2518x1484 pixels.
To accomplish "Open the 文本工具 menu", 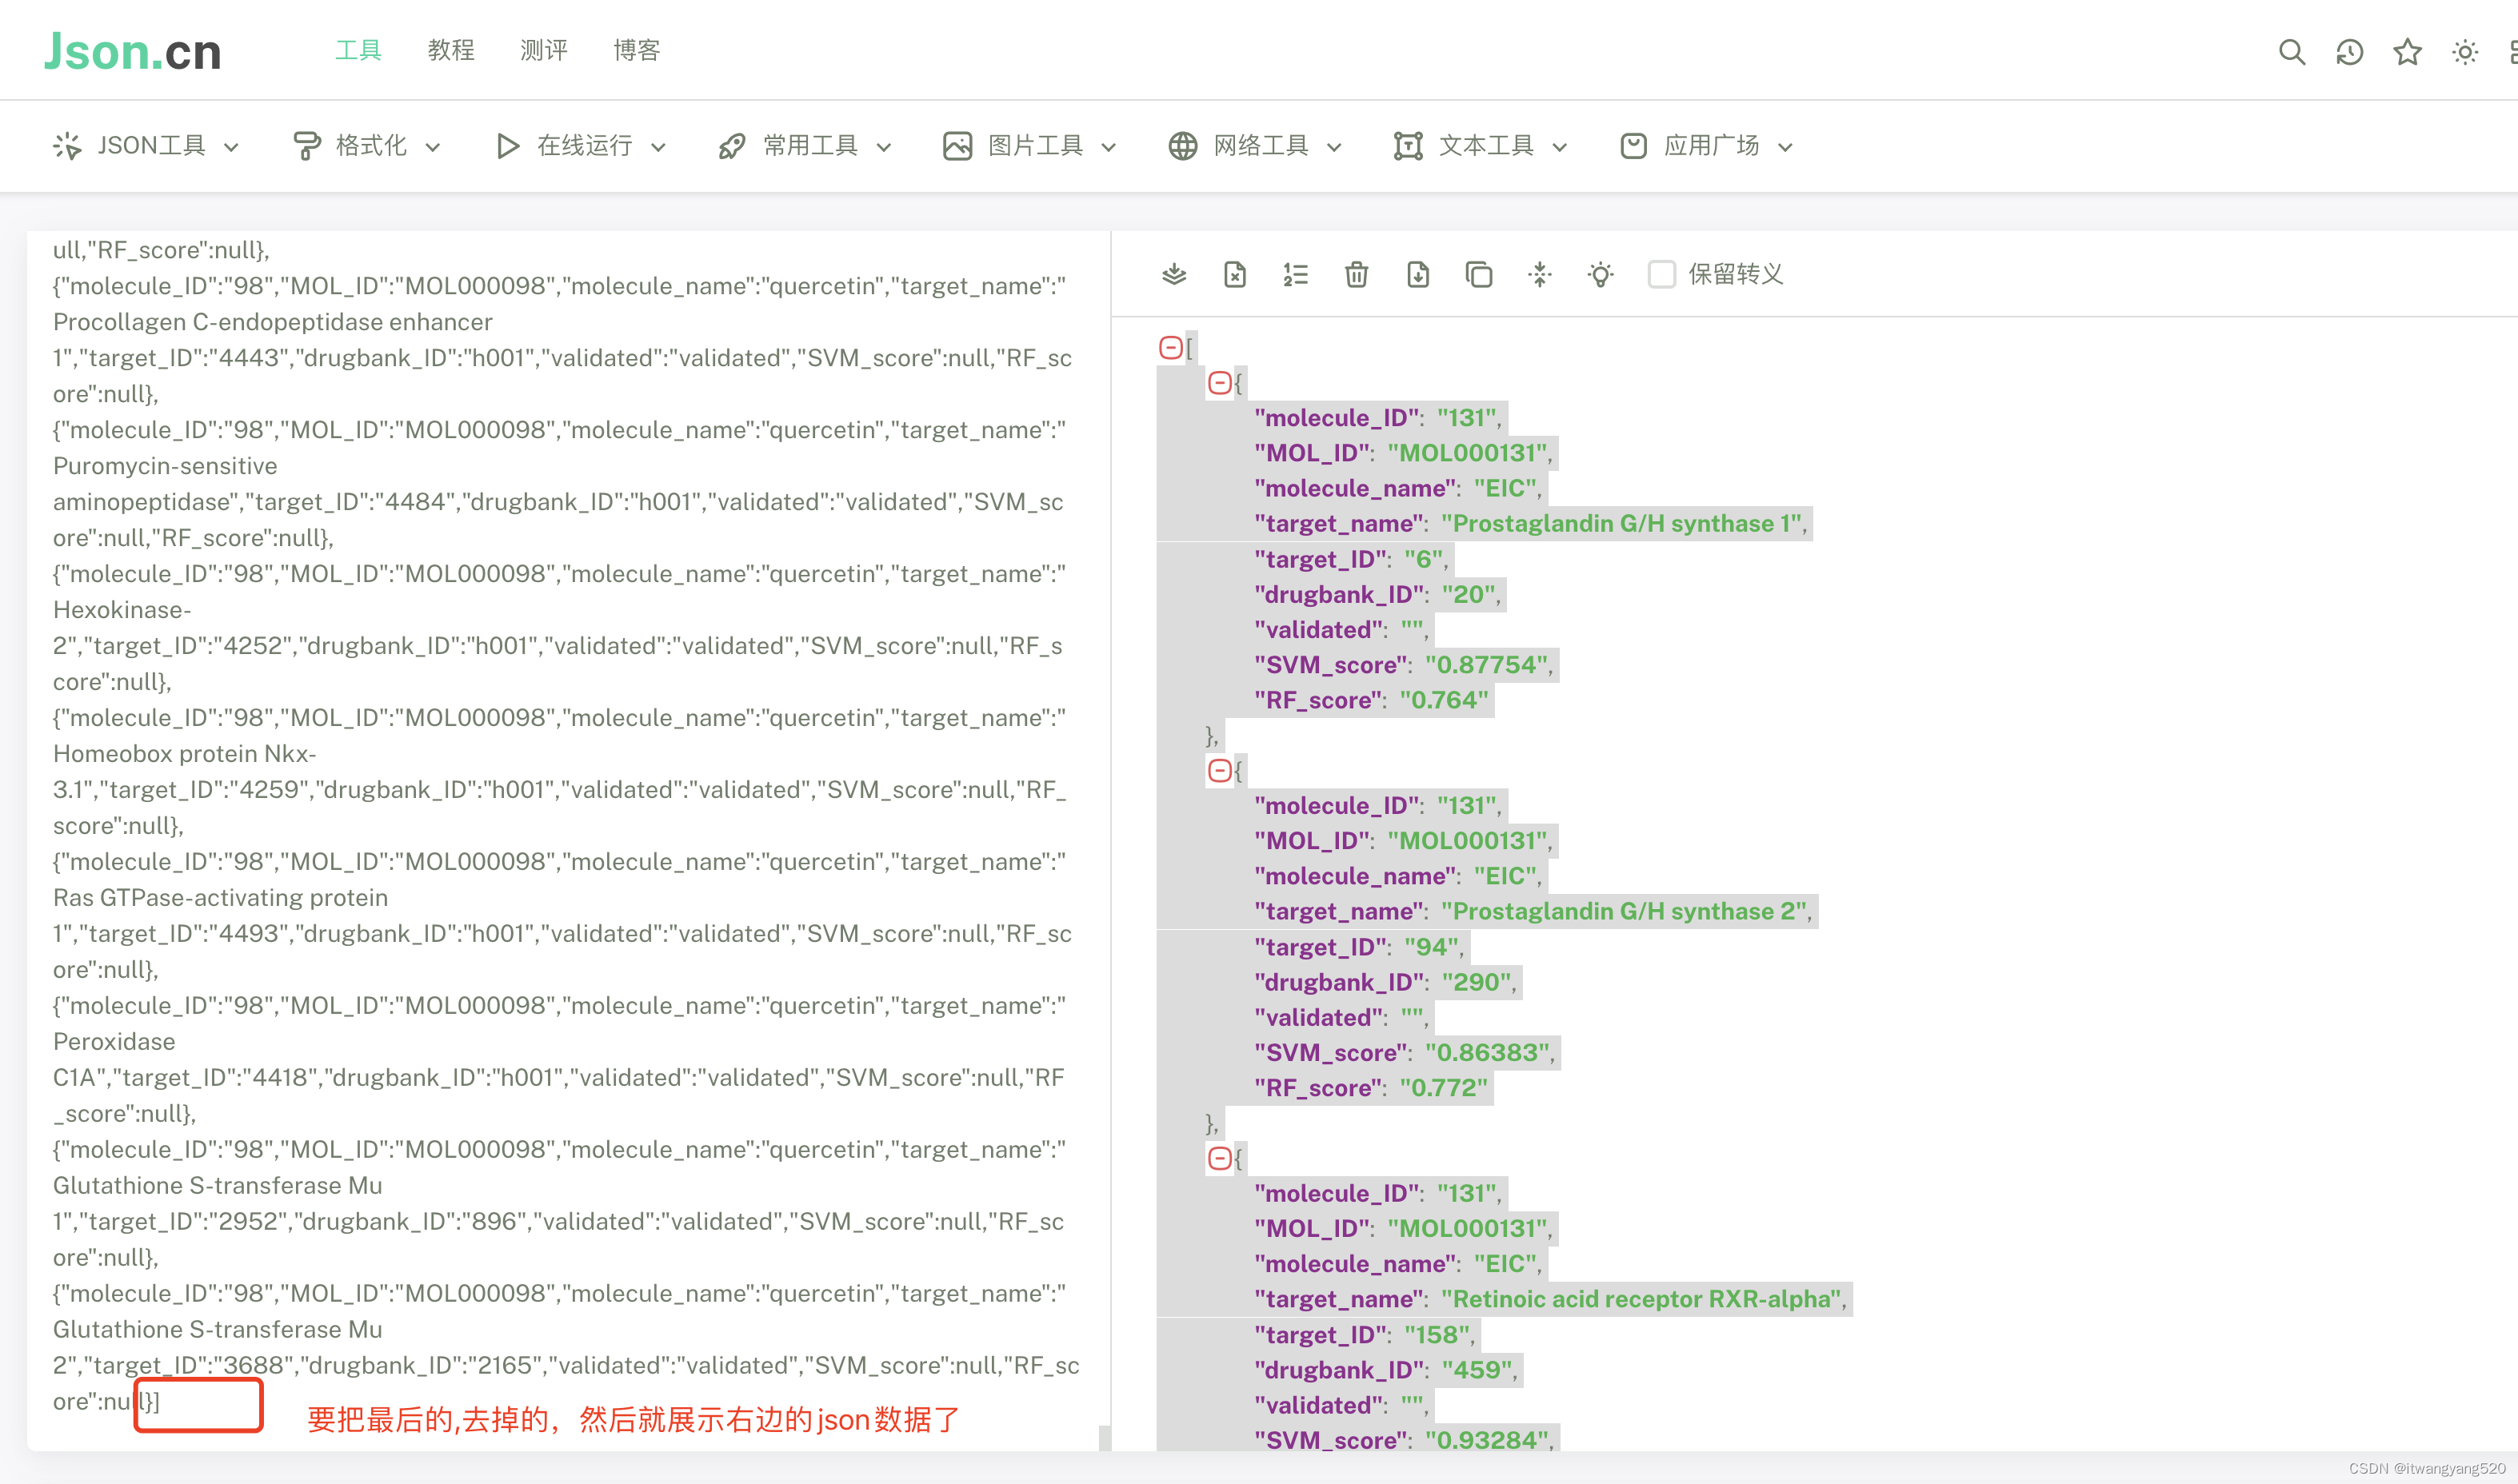I will point(1485,146).
